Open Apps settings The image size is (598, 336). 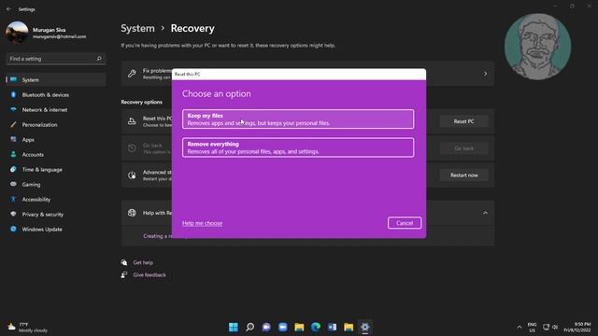click(x=56, y=140)
